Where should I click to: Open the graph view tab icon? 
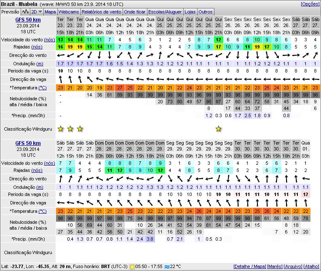coord(25,12)
